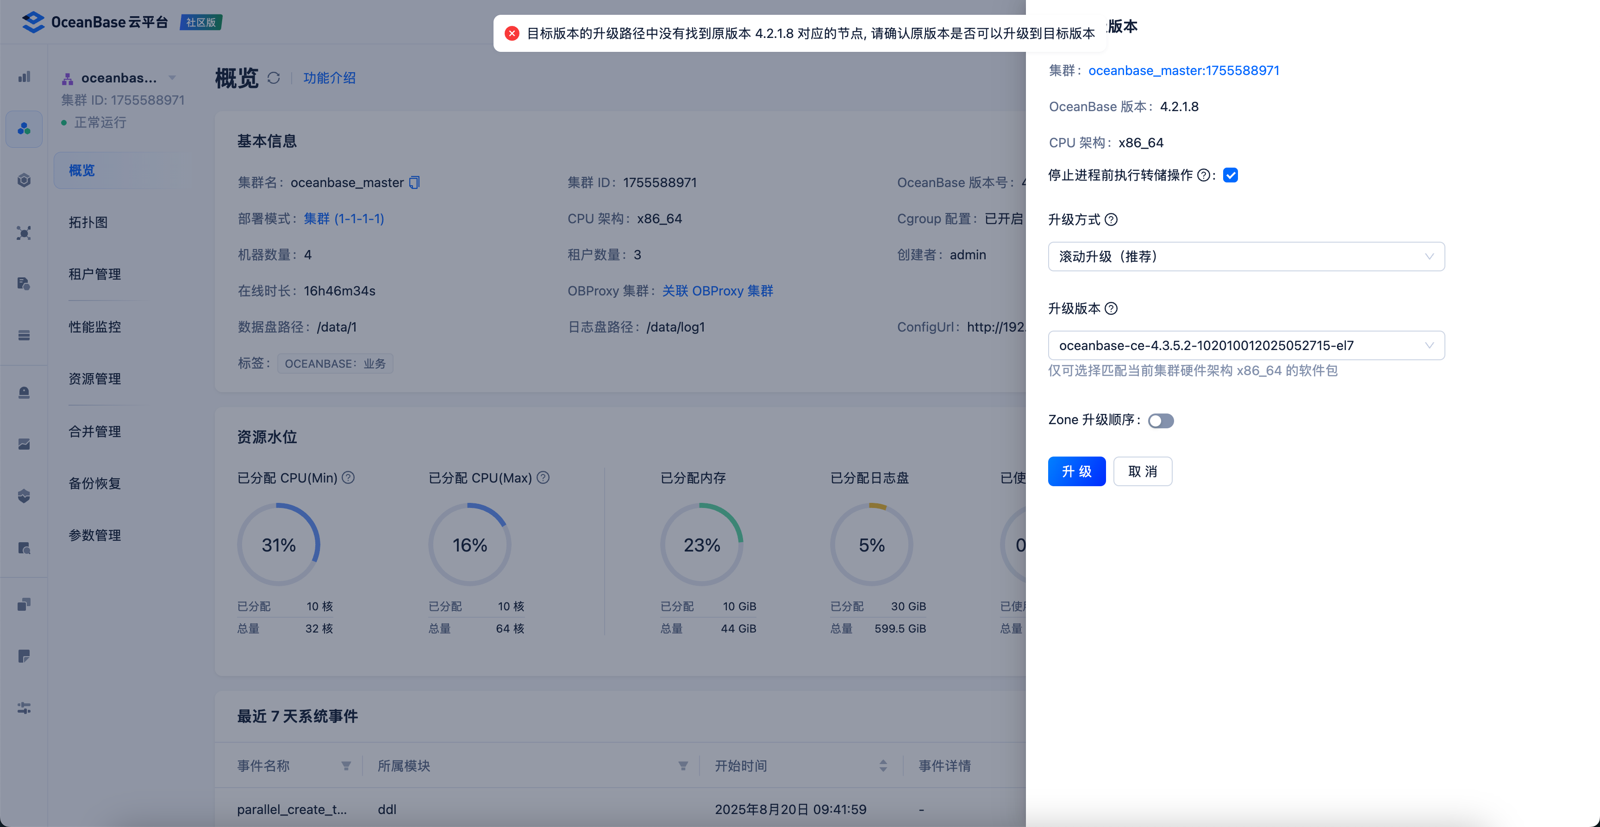
Task: Open the monitoring chart sidebar icon
Action: click(x=24, y=444)
